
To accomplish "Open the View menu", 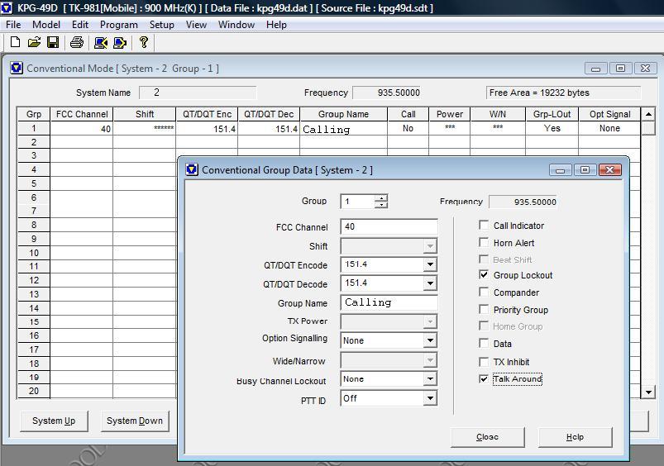I will [x=196, y=25].
